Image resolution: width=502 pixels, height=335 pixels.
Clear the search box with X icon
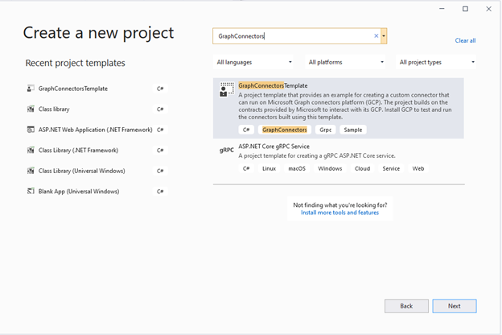point(376,36)
